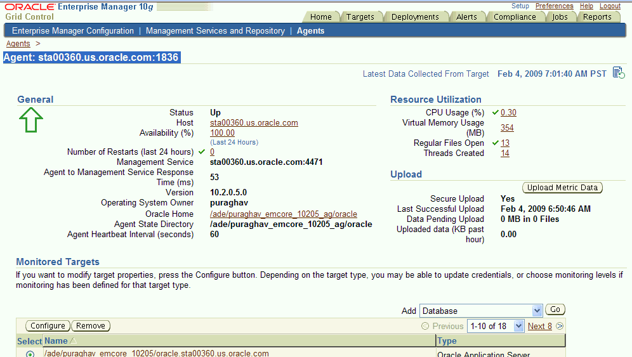
Task: Click the Monitored Targets heading
Action: [x=58, y=262]
